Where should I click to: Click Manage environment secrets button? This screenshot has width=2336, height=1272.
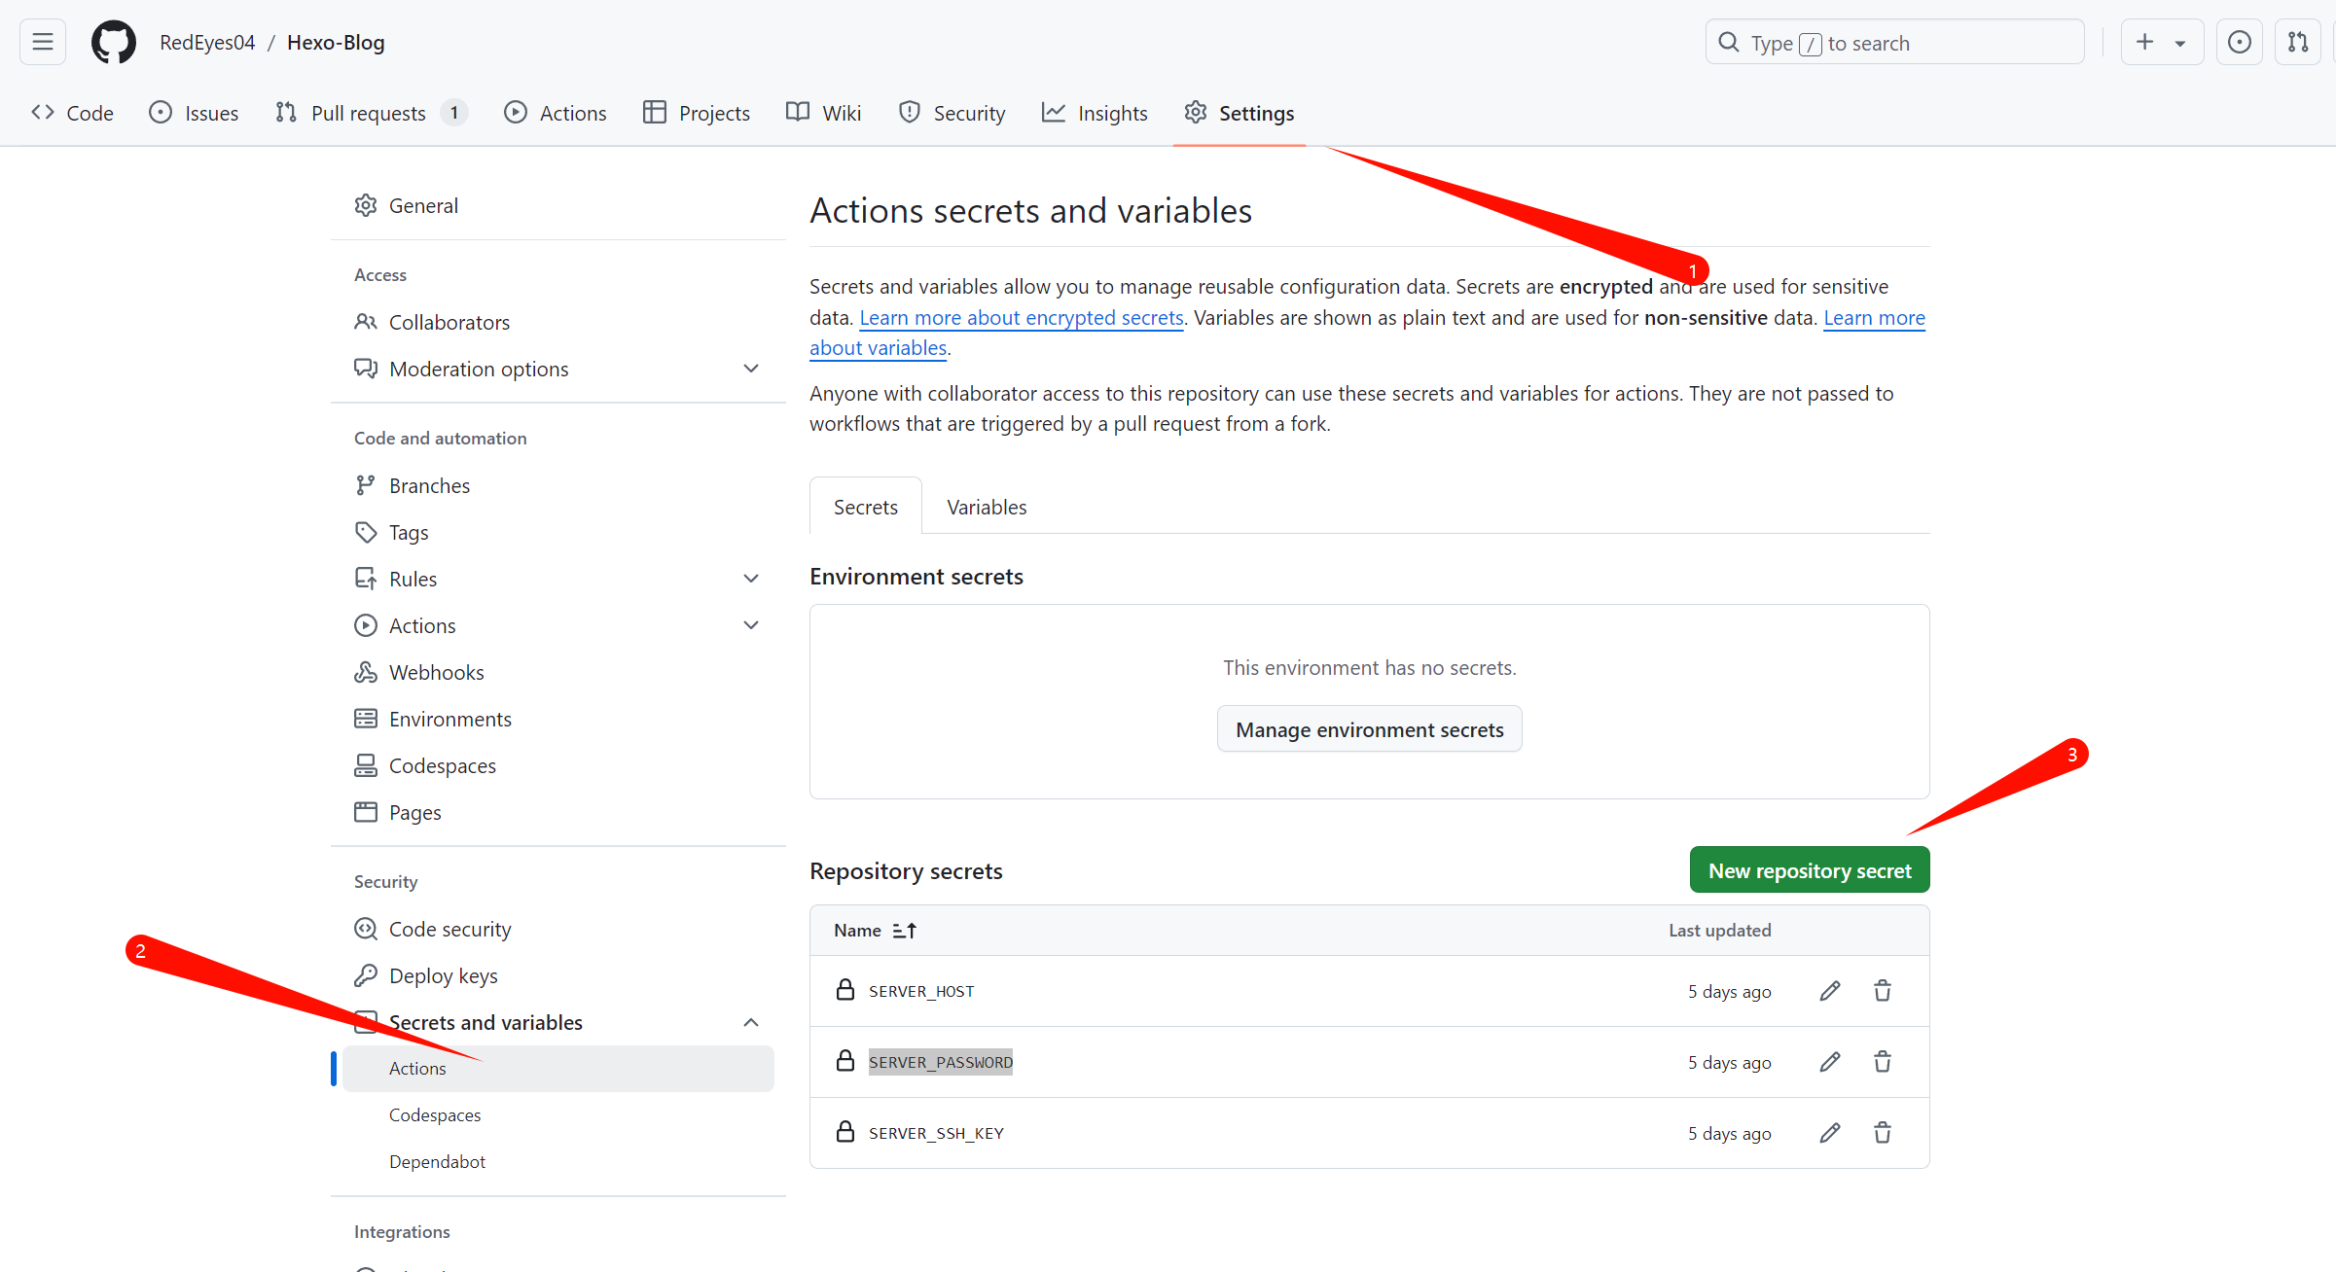coord(1369,729)
